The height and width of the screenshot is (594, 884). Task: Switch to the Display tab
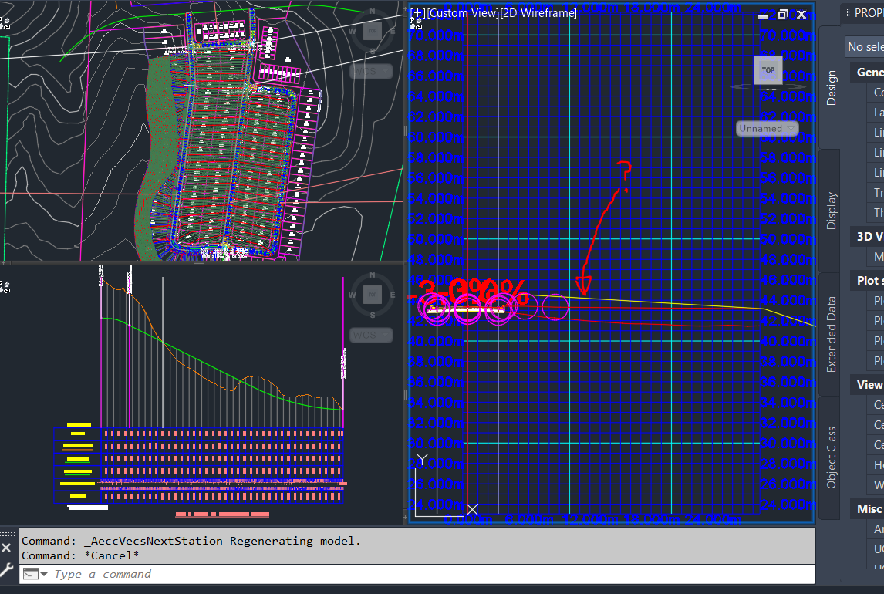pos(831,204)
